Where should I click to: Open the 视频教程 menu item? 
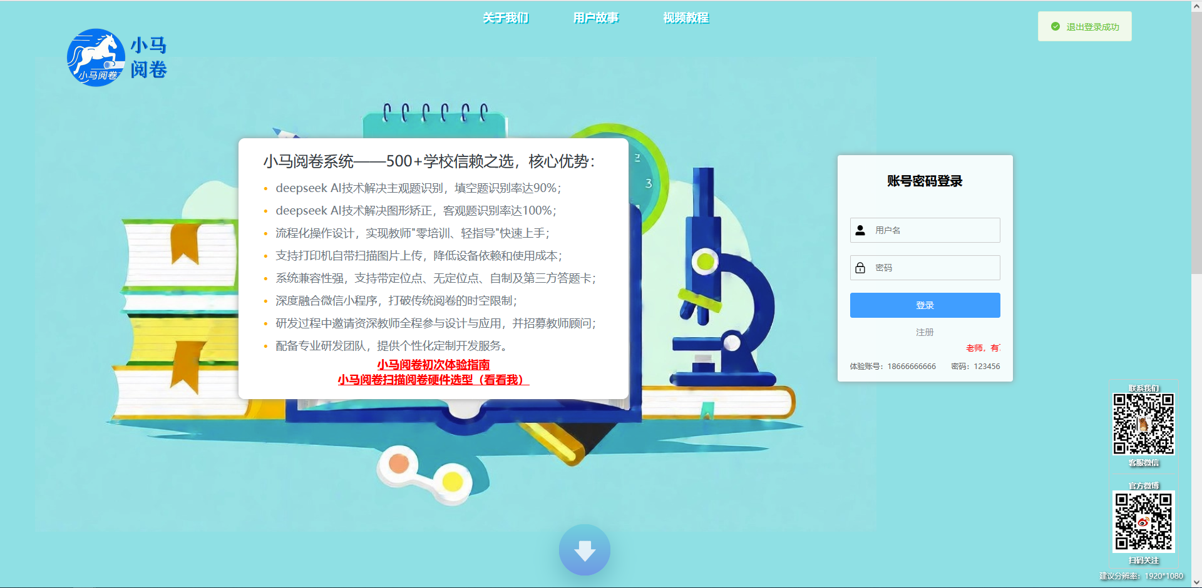(x=686, y=18)
